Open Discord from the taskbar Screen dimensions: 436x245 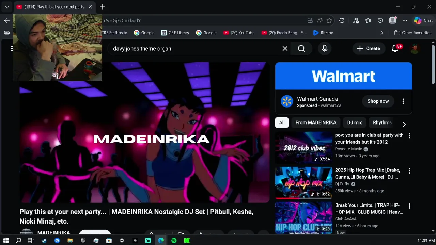click(57, 241)
